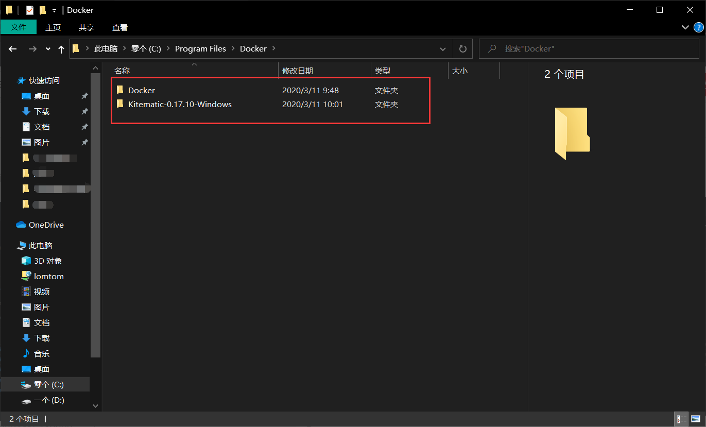This screenshot has height=427, width=706.
Task: Open pinned 文档 under quick access
Action: pos(41,127)
